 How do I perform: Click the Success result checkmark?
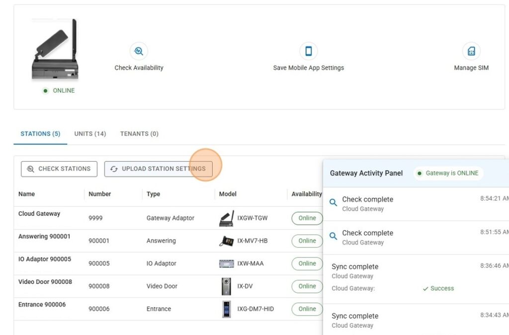(425, 289)
